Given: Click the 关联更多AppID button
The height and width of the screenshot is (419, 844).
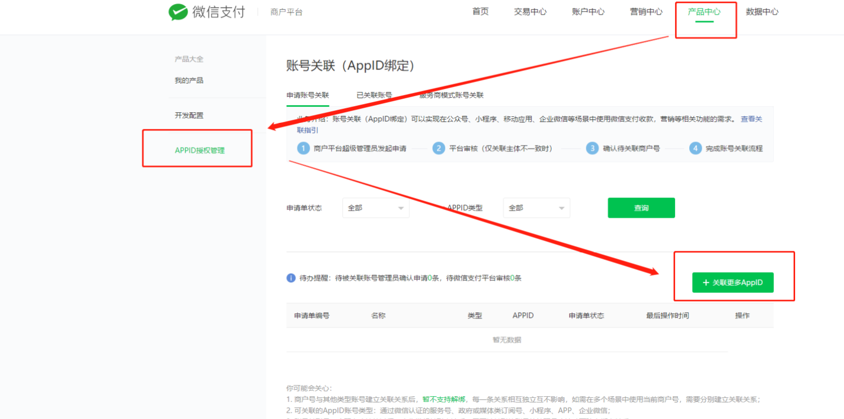Looking at the screenshot, I should coord(733,283).
